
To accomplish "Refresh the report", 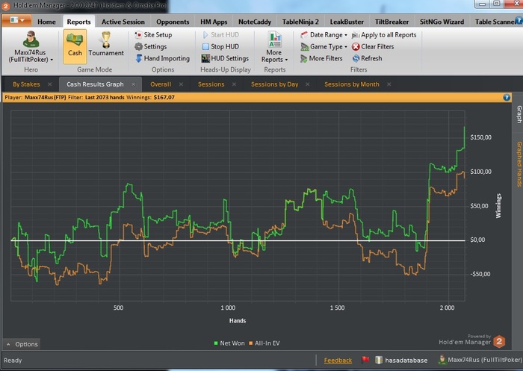I will tap(367, 58).
